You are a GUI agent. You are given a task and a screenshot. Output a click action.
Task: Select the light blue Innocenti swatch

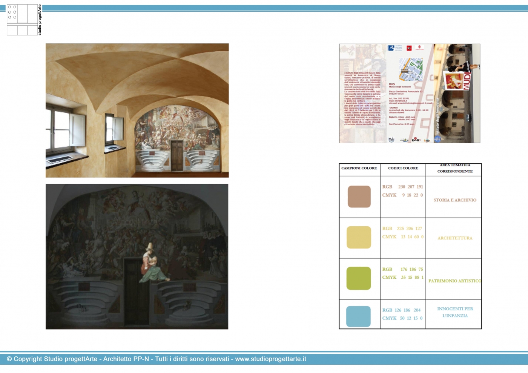click(x=358, y=316)
